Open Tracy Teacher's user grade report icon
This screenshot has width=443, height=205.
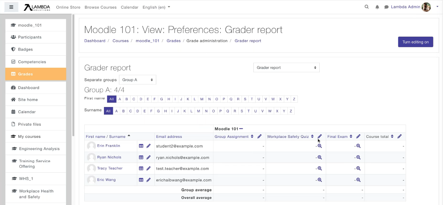click(141, 169)
